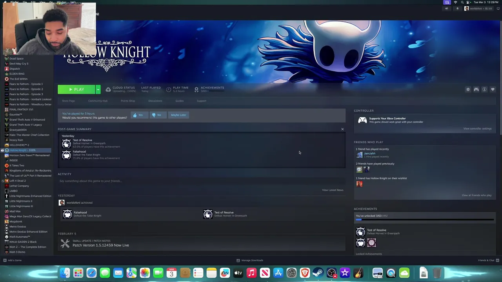Select NieR:Automata in library list
Screen dimensions: 502x282
[x=20, y=237]
